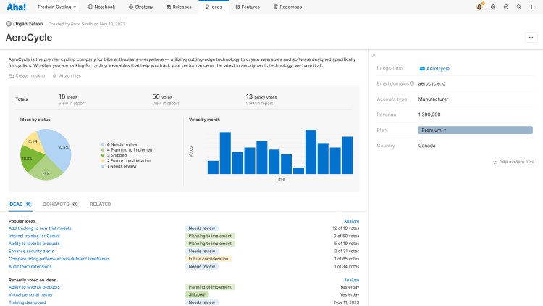Open idea Audit team extensions
The height and width of the screenshot is (306, 543).
pyautogui.click(x=30, y=266)
